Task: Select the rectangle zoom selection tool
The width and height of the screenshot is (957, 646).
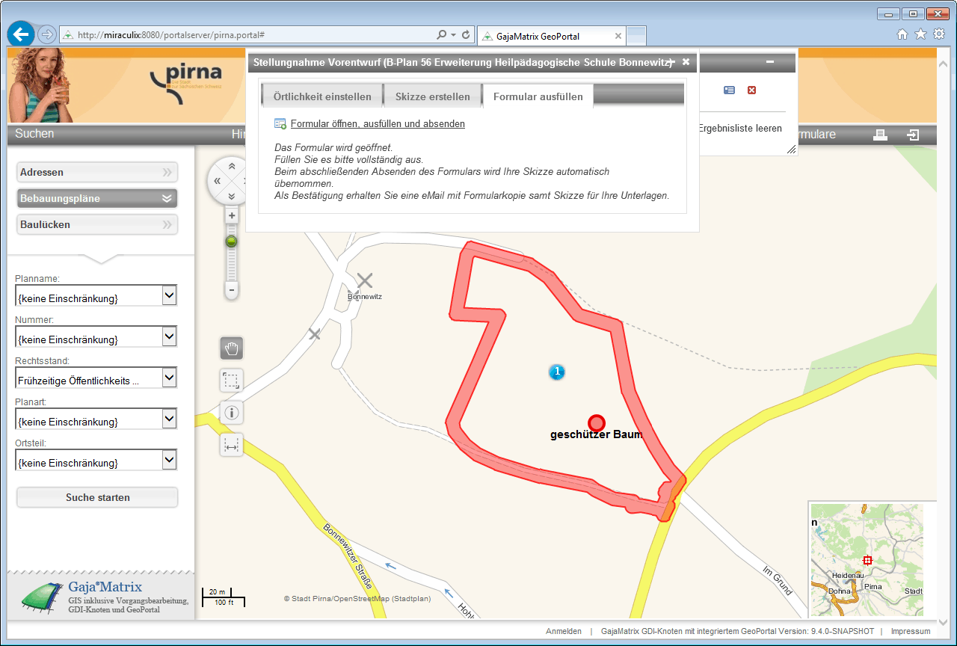Action: point(232,381)
